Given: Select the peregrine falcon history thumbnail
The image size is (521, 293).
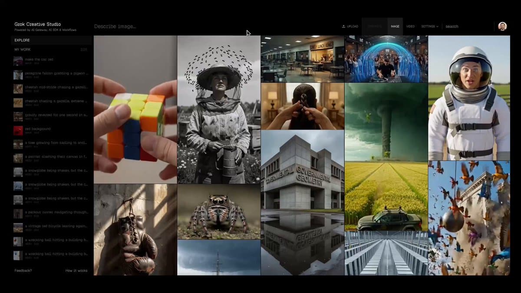Looking at the screenshot, I should [x=18, y=75].
